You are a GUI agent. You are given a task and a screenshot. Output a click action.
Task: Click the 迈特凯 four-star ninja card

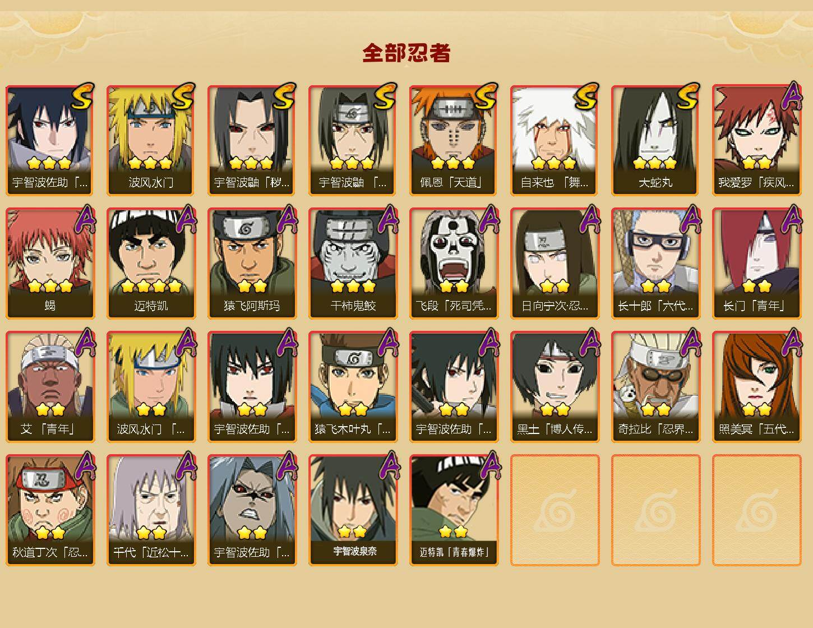coord(151,264)
